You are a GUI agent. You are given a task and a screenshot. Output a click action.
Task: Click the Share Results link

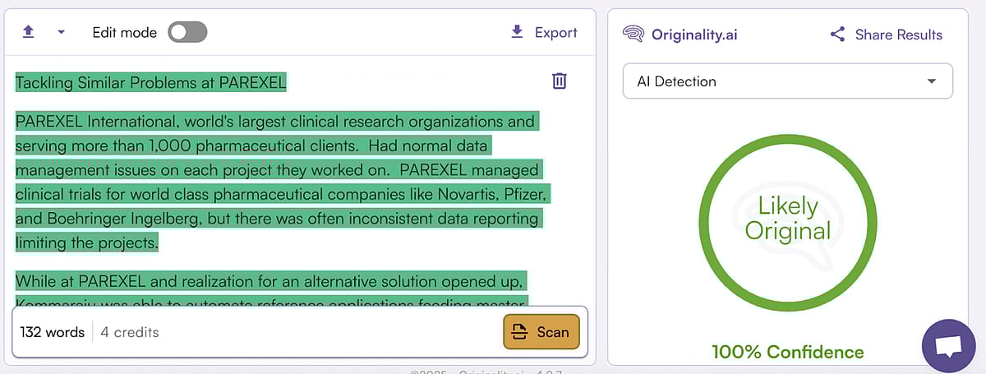point(898,35)
